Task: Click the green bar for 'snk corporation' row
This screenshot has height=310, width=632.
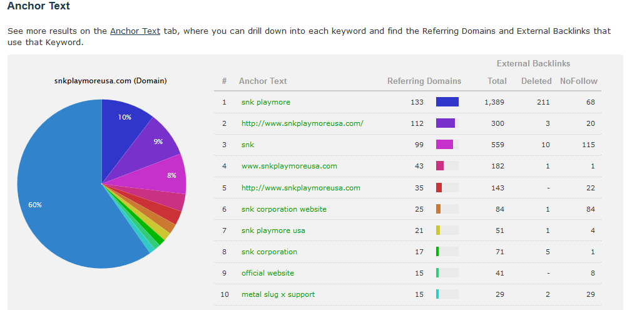Action: 437,252
